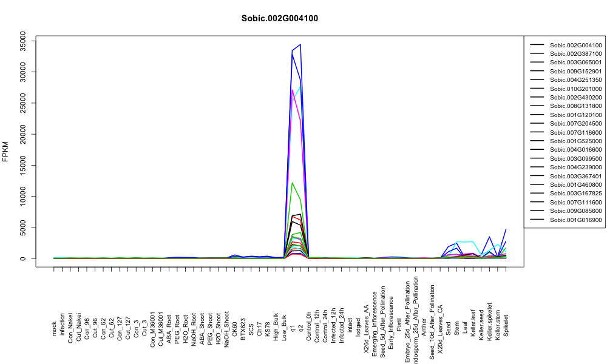The height and width of the screenshot is (364, 607).
Task: Click legend entry Sobic.001G016900
Action: (x=575, y=220)
